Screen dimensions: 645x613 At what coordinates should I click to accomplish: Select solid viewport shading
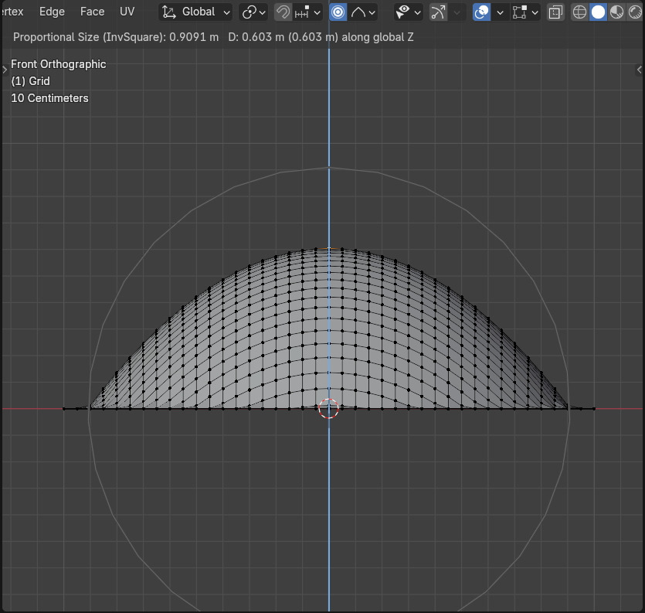(x=598, y=12)
